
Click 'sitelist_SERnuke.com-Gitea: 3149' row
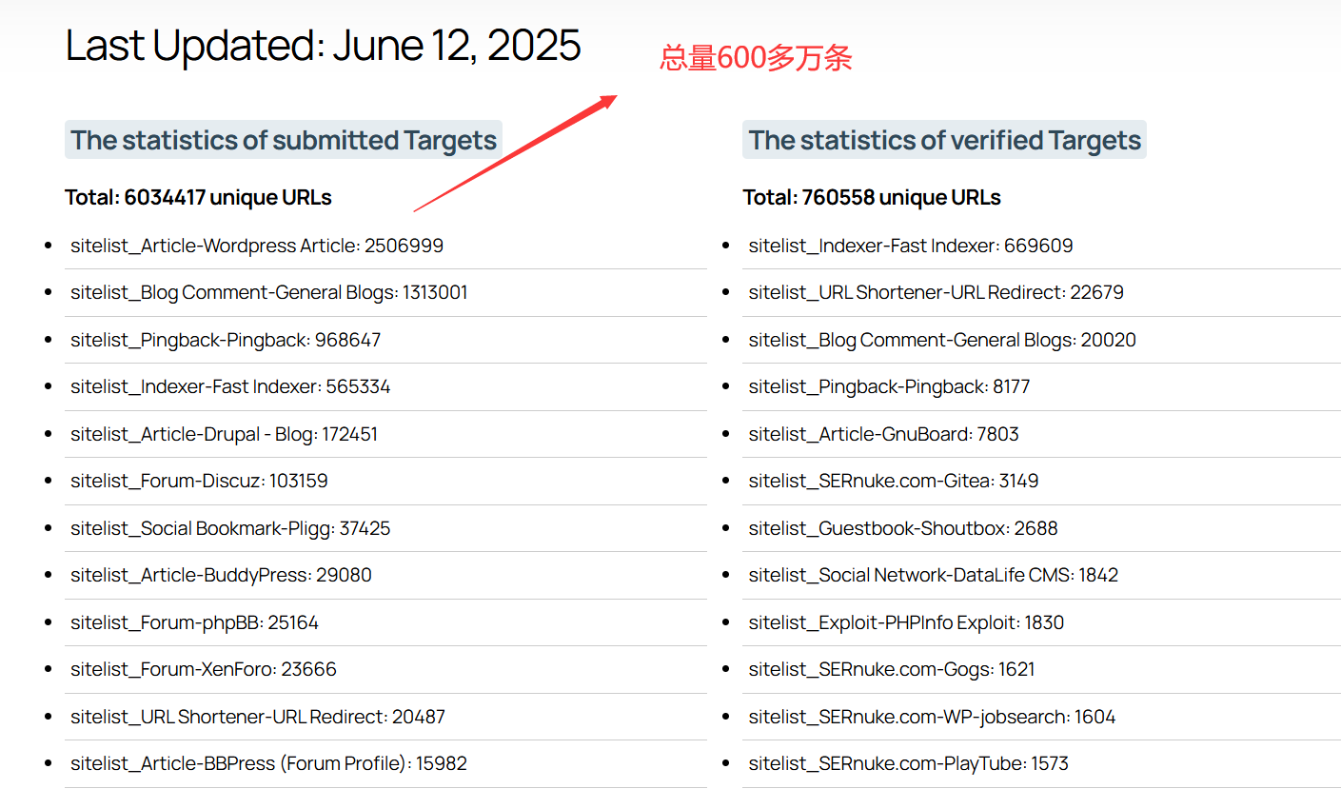pyautogui.click(x=1041, y=481)
